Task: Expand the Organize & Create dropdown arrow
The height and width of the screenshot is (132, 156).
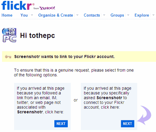Action: pyautogui.click(x=77, y=15)
